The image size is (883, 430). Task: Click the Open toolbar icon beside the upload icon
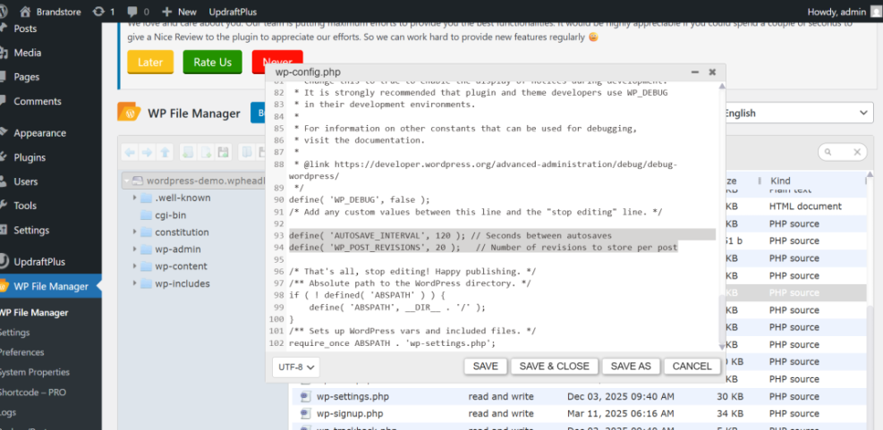pyautogui.click(x=246, y=152)
